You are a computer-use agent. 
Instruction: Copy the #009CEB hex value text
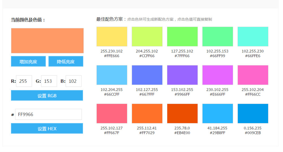pos(253,133)
